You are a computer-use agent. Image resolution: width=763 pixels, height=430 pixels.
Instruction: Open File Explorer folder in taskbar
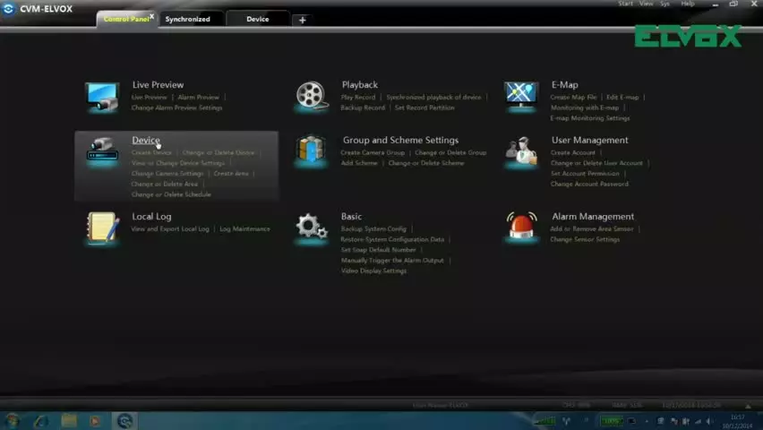click(x=69, y=421)
